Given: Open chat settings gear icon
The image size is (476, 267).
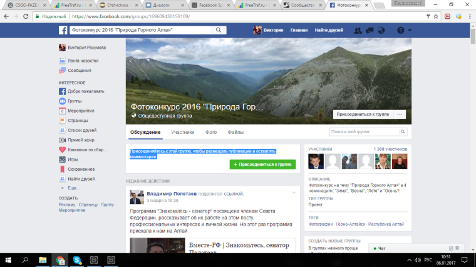Looking at the screenshot, I should click(x=457, y=249).
